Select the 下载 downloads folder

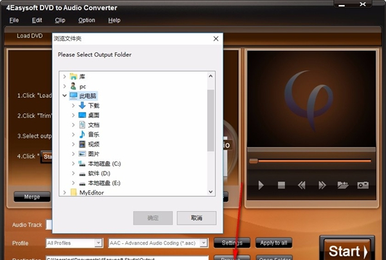tap(89, 106)
